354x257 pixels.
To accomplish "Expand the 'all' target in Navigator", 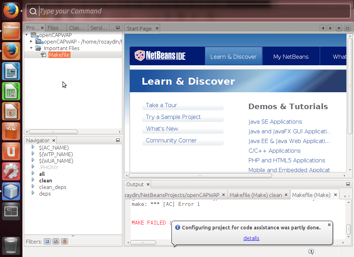I will pyautogui.click(x=33, y=173).
